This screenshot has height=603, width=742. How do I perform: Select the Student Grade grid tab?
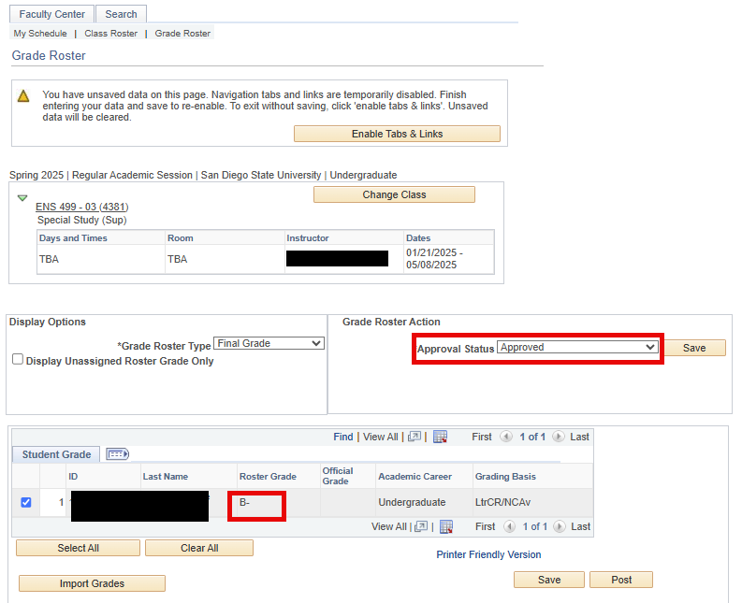click(56, 454)
